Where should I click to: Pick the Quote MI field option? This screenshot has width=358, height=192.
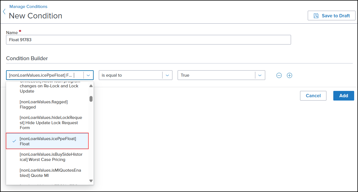coord(50,173)
